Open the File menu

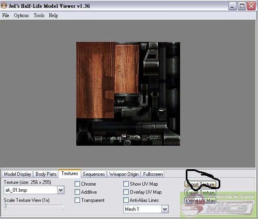(6, 15)
